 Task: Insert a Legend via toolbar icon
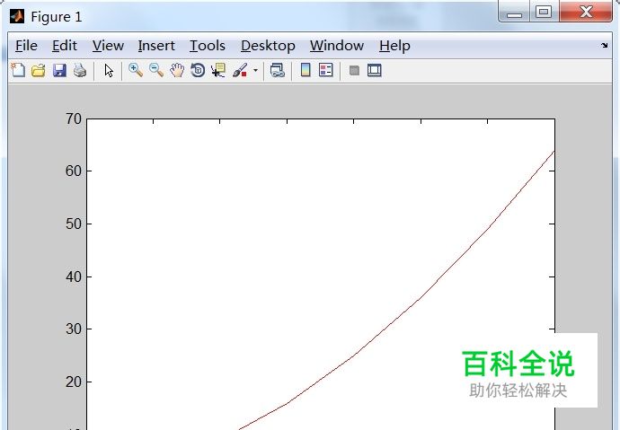[326, 70]
